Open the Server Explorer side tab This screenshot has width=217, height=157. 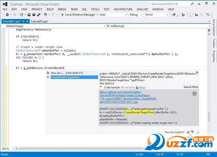(x=214, y=28)
